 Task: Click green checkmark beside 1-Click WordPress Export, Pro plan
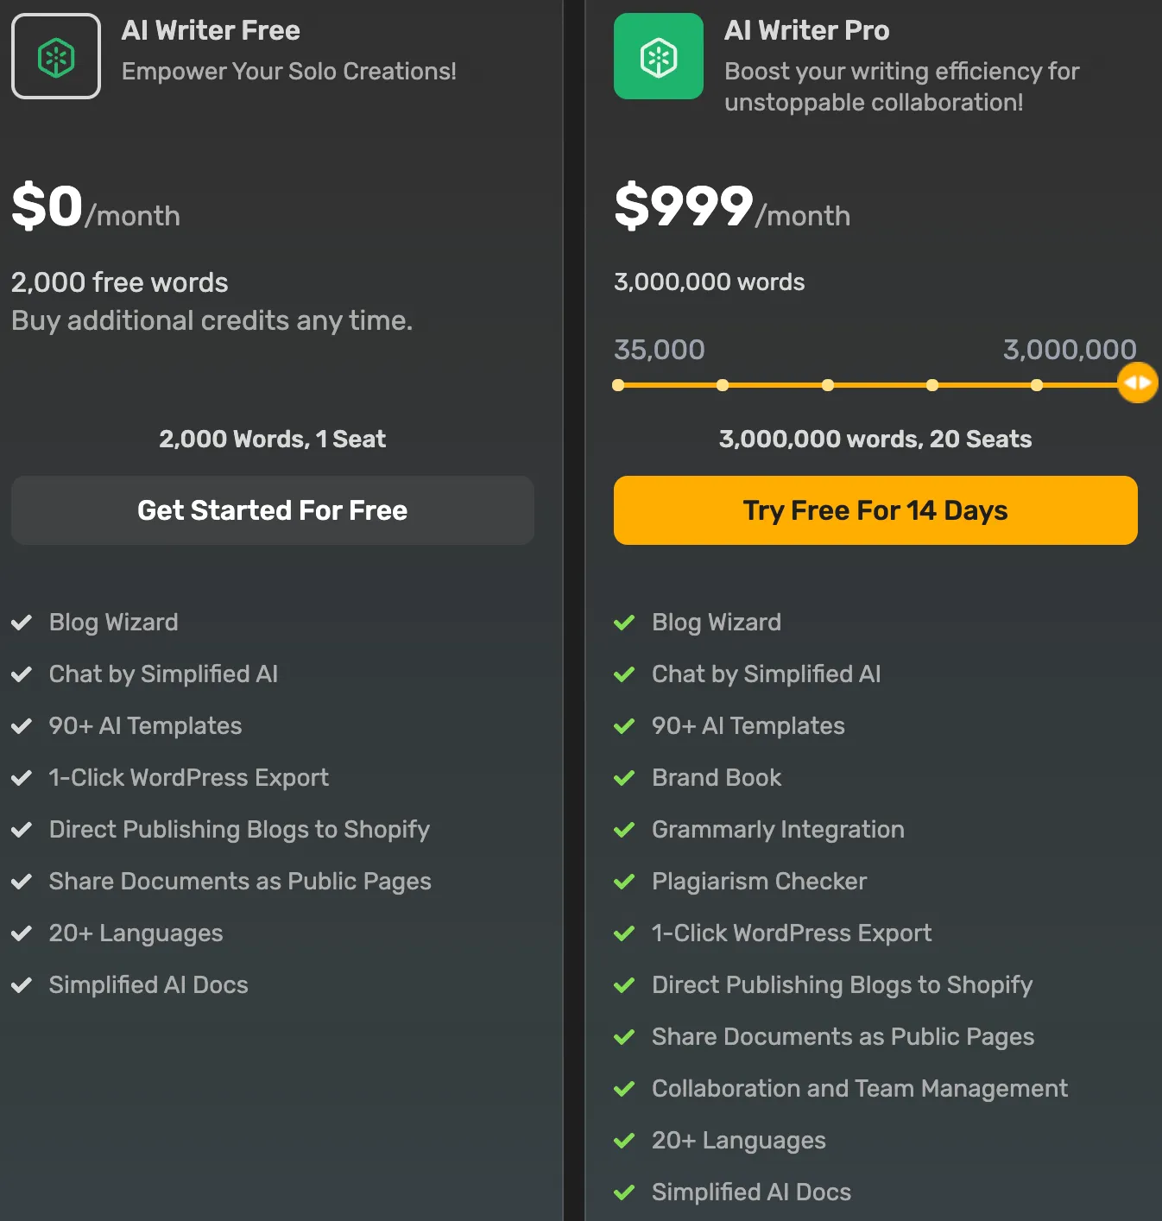click(624, 933)
